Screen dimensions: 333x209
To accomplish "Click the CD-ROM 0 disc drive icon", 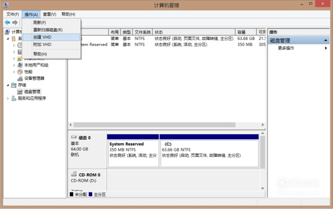I will [74, 174].
